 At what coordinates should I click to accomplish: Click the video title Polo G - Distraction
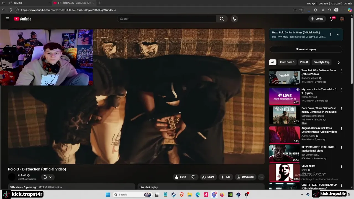(37, 169)
